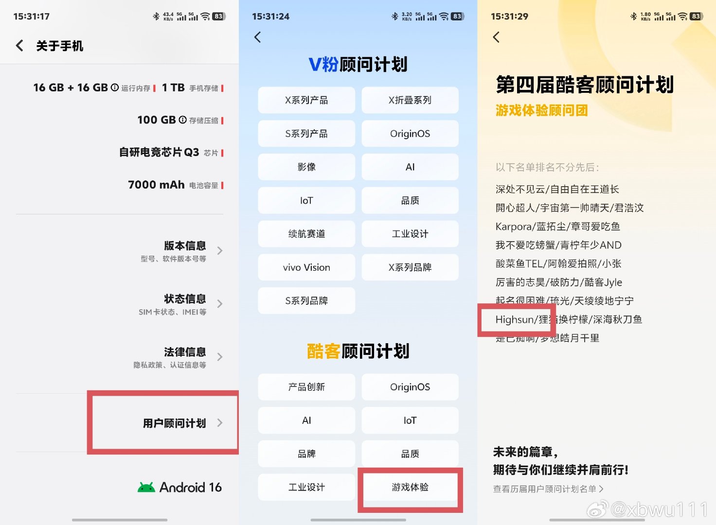Screen dimensions: 716x525
Task: Tap name row 厉害的志昊/破防力/酷客Jyle
Action: tap(559, 282)
